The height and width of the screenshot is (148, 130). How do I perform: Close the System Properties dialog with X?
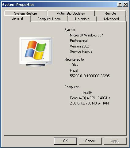pyautogui.click(x=125, y=5)
